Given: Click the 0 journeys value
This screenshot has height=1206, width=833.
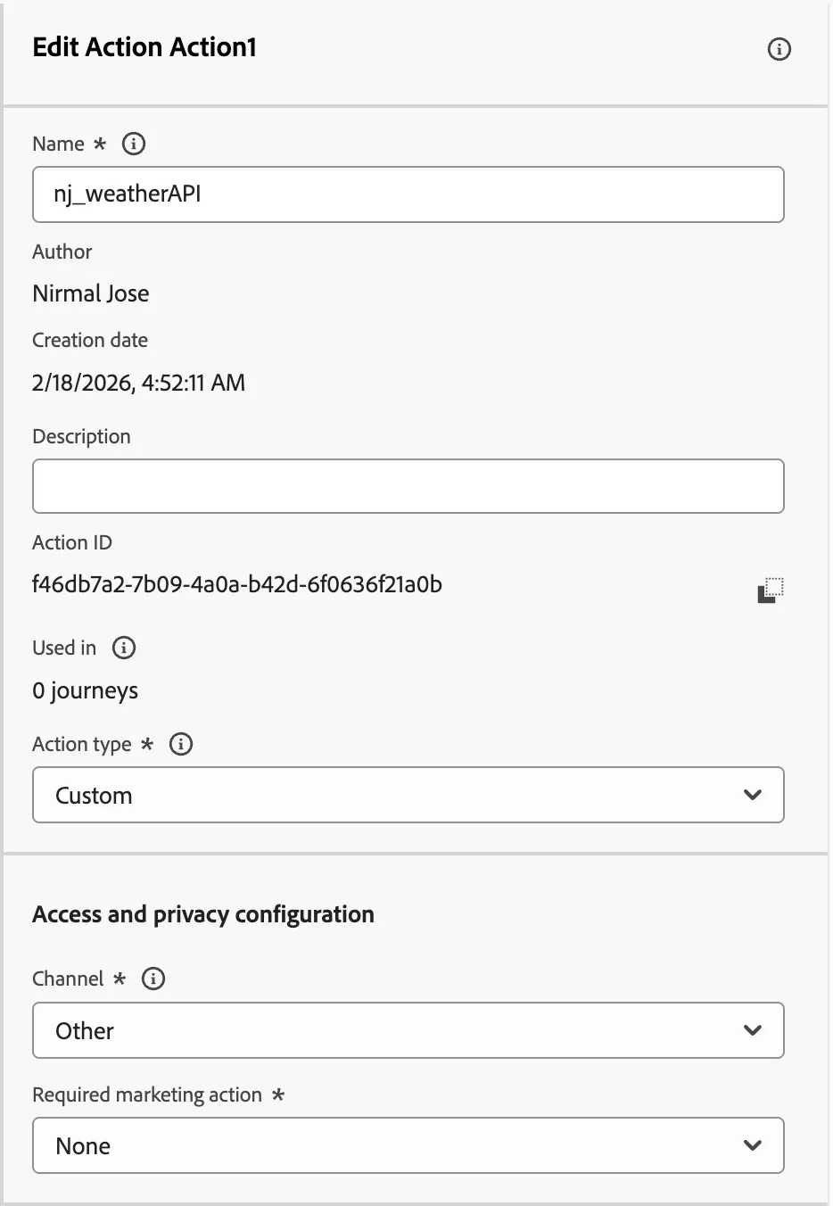Looking at the screenshot, I should [x=86, y=691].
